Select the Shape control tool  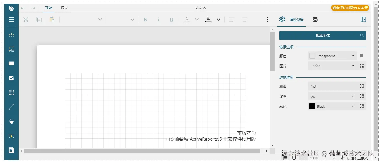tap(11, 121)
